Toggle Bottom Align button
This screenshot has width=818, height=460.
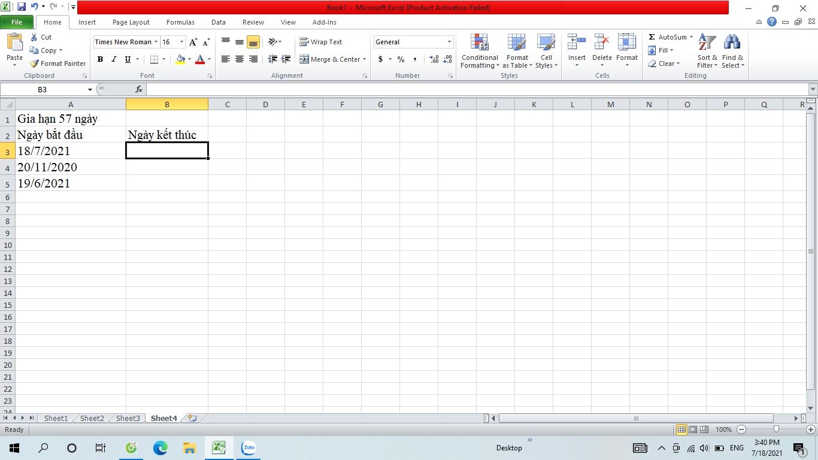253,42
